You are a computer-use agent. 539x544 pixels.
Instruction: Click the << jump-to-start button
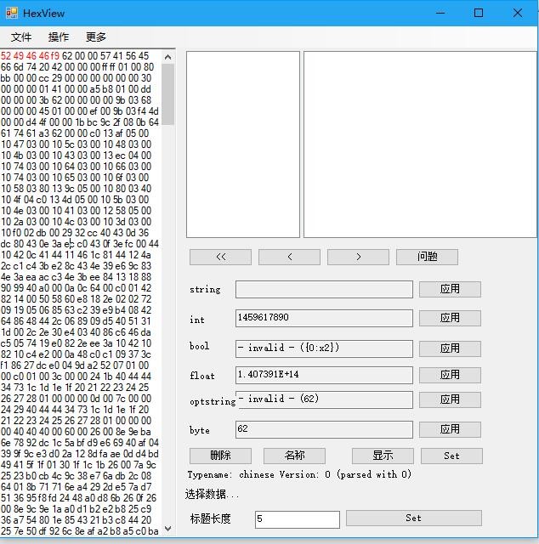[x=220, y=257]
